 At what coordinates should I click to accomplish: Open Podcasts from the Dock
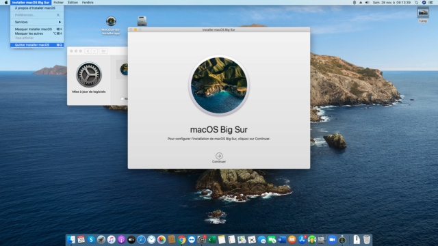click(x=121, y=240)
